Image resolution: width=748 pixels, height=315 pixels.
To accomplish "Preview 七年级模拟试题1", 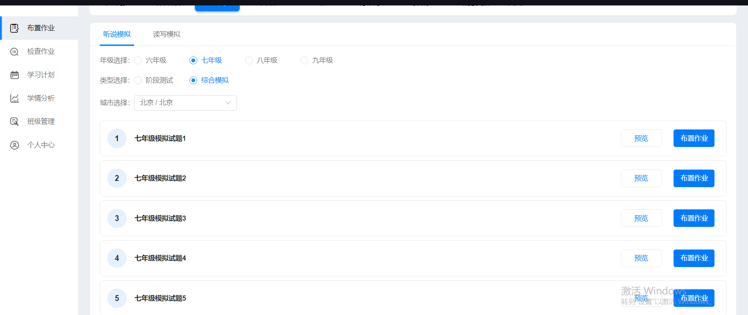I will (x=641, y=138).
